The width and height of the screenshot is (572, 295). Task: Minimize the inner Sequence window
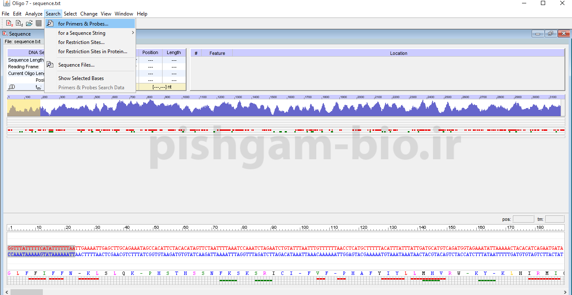[538, 34]
